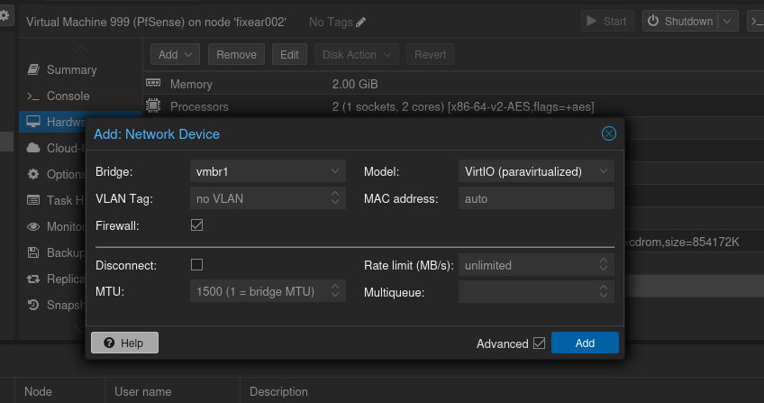Click the Summary book icon in sidebar
764x403 pixels.
tap(33, 69)
